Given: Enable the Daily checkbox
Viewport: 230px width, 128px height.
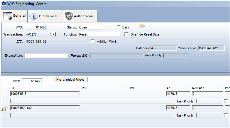Looking at the screenshot, I should [119, 27].
